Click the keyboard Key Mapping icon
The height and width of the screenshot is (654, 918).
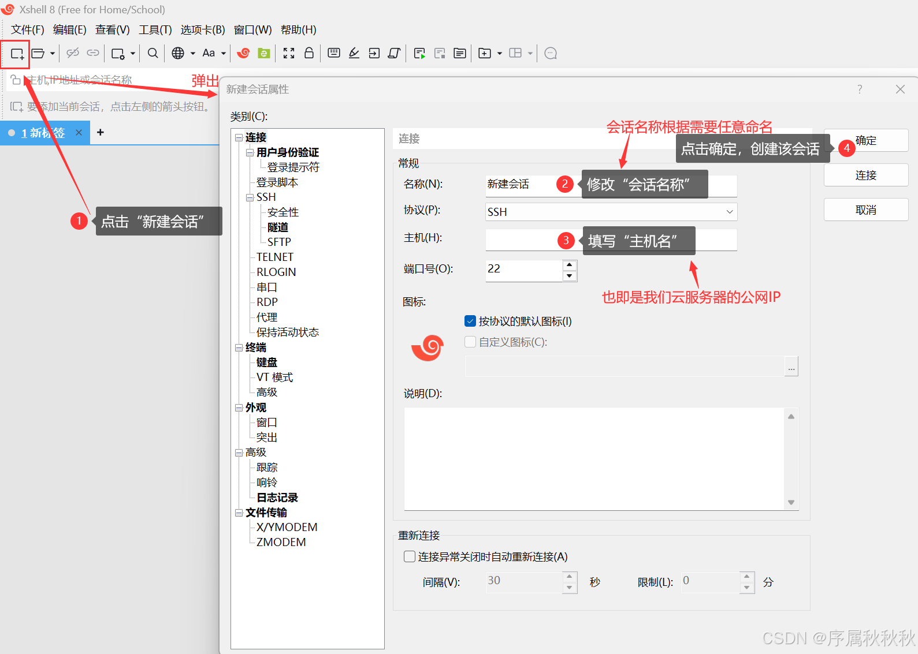click(334, 53)
